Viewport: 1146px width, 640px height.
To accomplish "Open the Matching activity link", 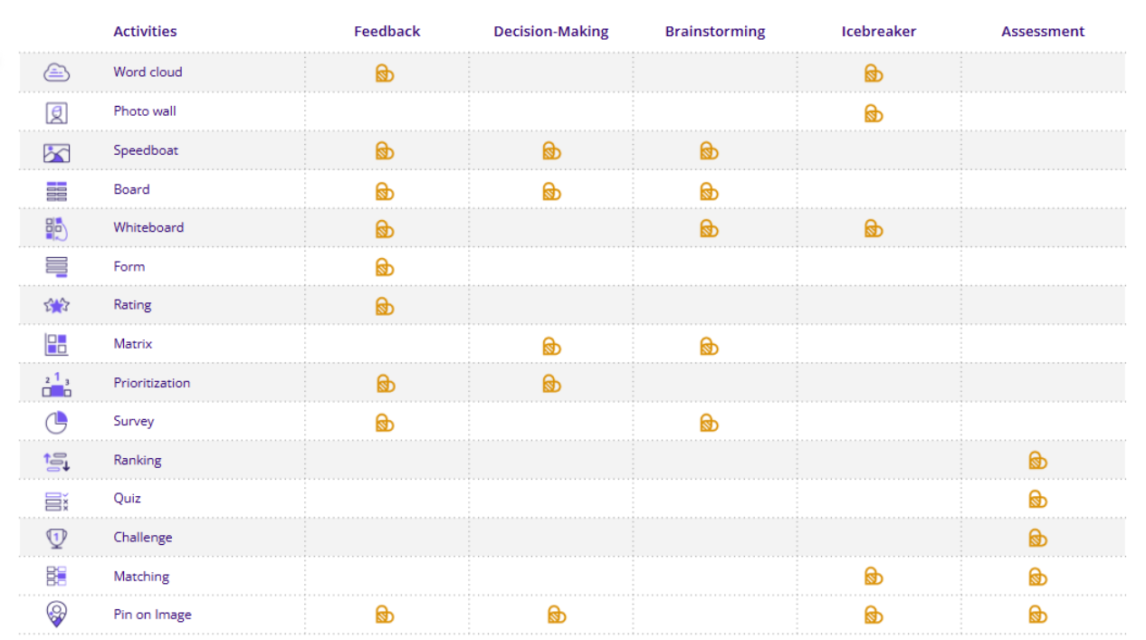I will 141,577.
